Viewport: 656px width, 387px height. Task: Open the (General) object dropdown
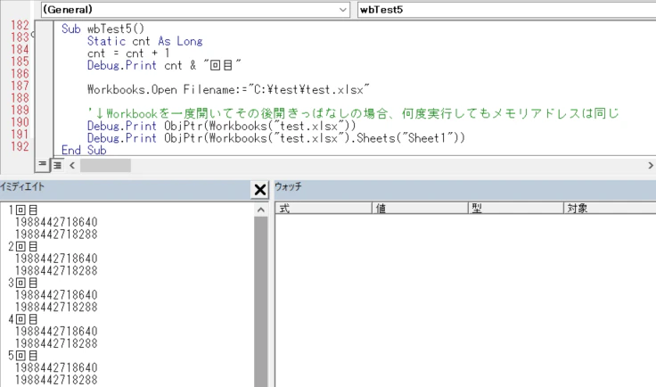tap(195, 10)
